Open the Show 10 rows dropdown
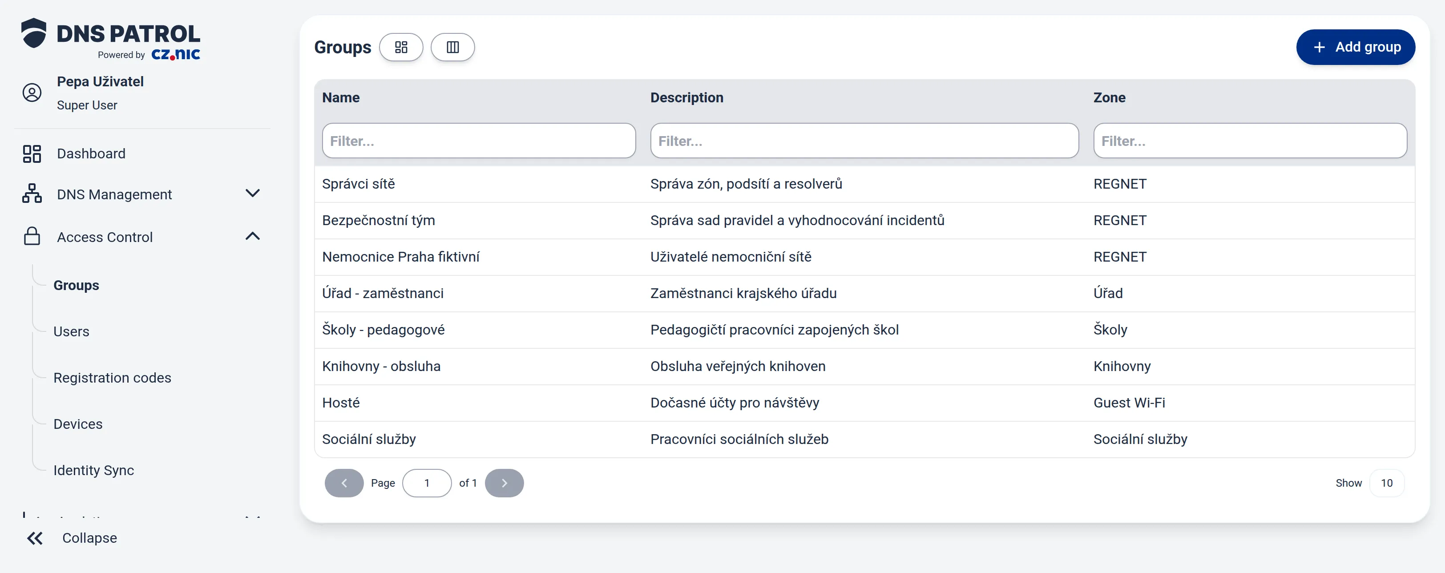The height and width of the screenshot is (573, 1445). point(1387,483)
